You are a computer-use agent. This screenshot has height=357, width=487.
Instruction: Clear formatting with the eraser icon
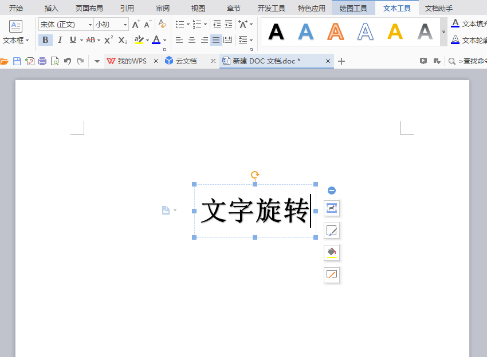(x=162, y=24)
